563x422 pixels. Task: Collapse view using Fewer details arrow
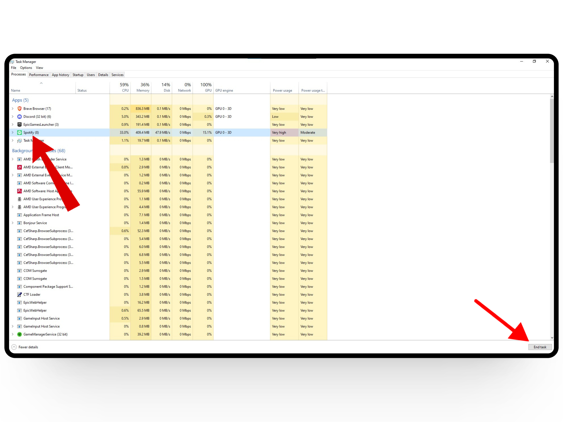14,347
